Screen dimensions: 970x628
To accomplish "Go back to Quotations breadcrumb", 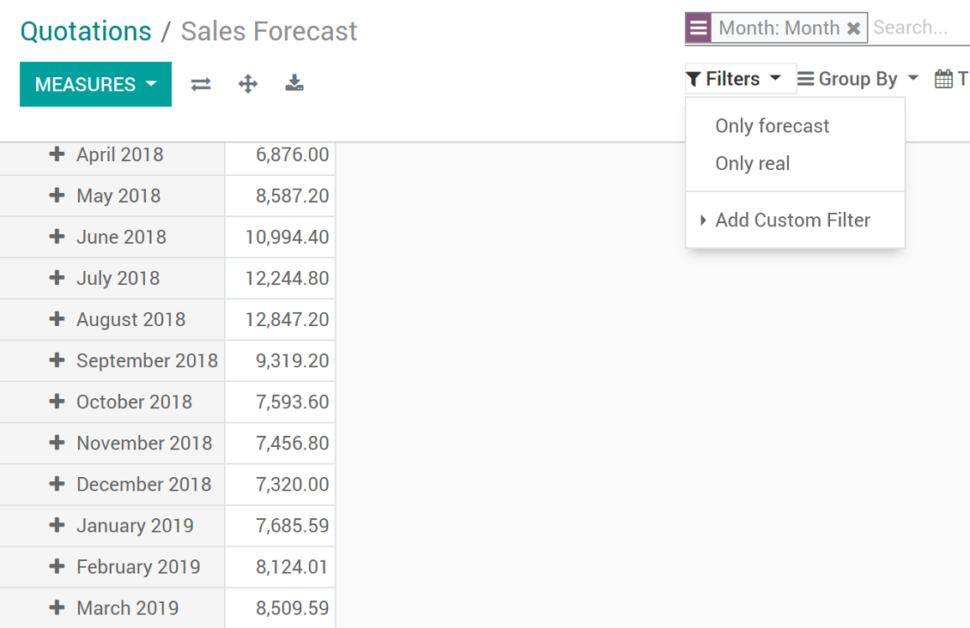I will [x=85, y=32].
